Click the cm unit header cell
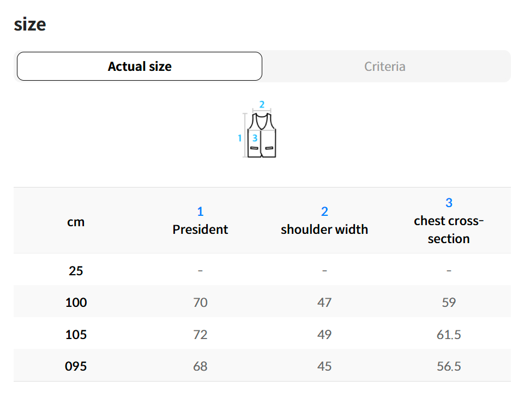This screenshot has height=399, width=530. 76,222
